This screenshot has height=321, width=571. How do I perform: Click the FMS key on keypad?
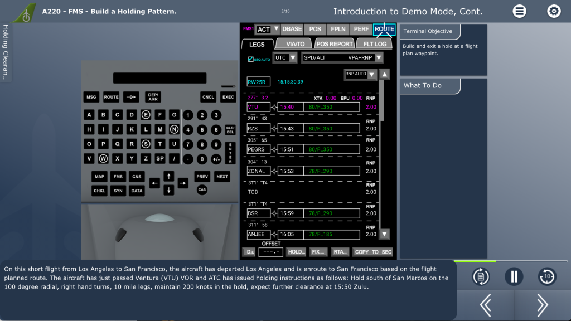click(x=118, y=177)
